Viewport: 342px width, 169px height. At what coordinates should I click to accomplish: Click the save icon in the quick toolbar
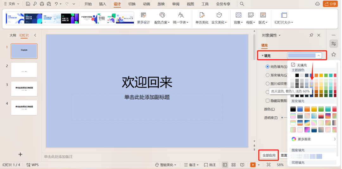(x=28, y=4)
